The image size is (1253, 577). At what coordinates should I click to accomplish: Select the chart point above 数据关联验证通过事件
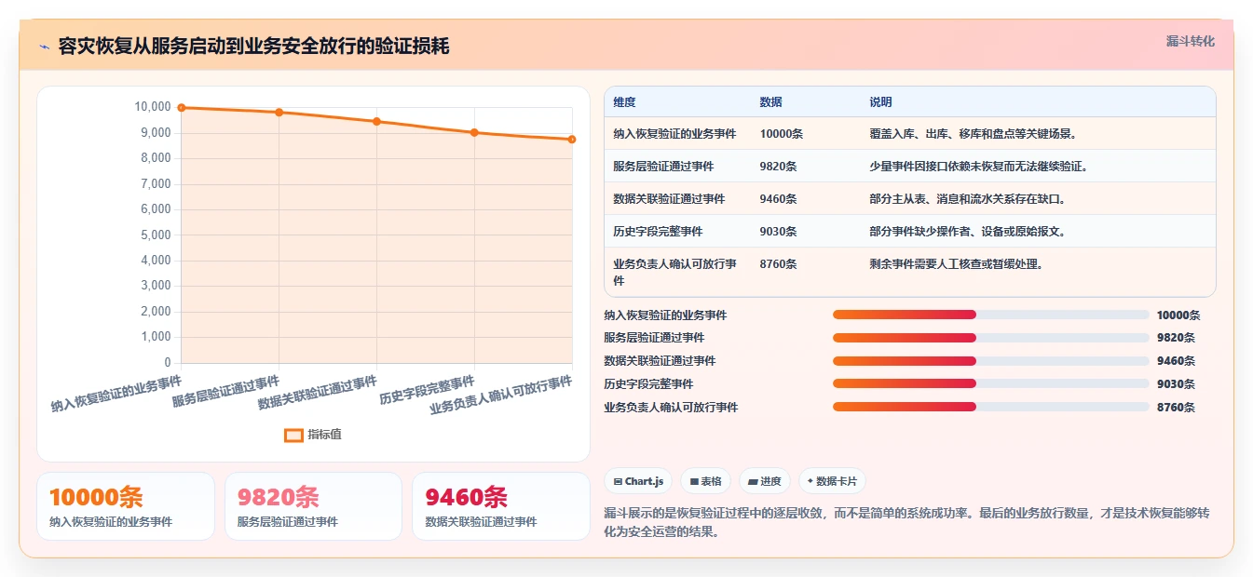pyautogui.click(x=376, y=121)
